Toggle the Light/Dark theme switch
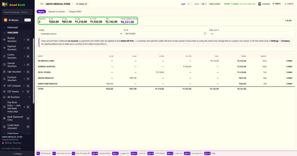297x156 pixels. 190,4
